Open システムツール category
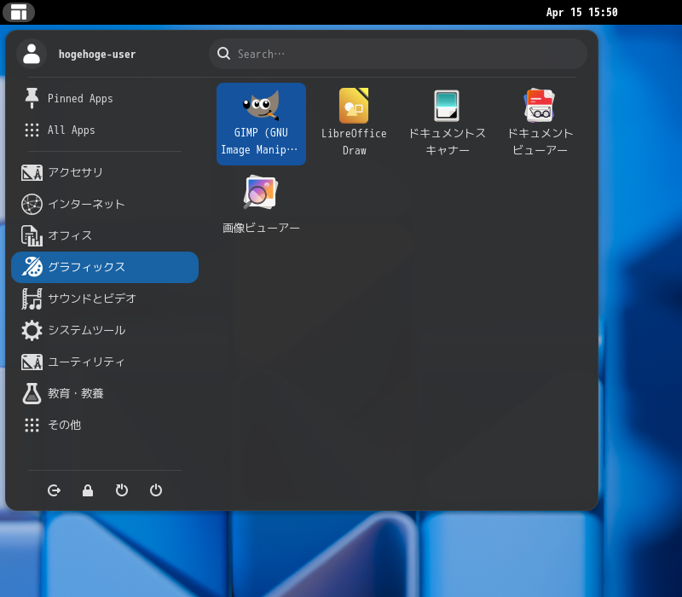The width and height of the screenshot is (682, 597). [105, 330]
